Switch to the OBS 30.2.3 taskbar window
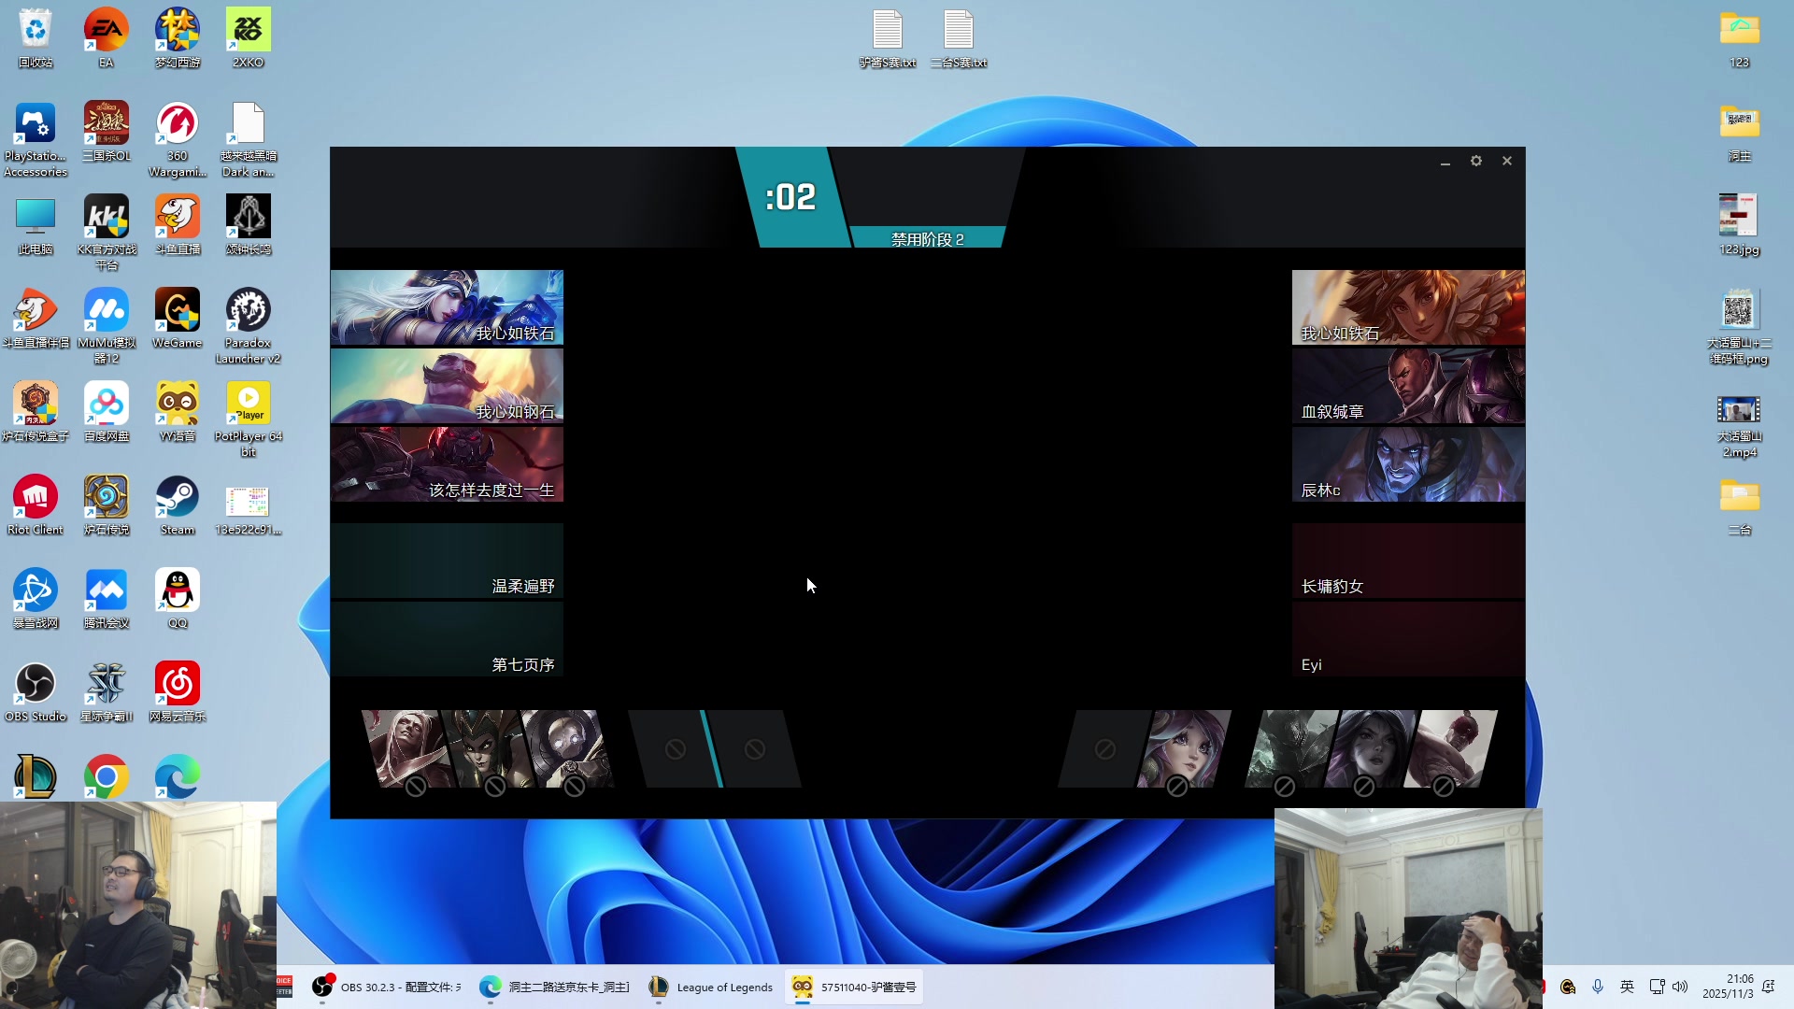1794x1009 pixels. (x=387, y=987)
